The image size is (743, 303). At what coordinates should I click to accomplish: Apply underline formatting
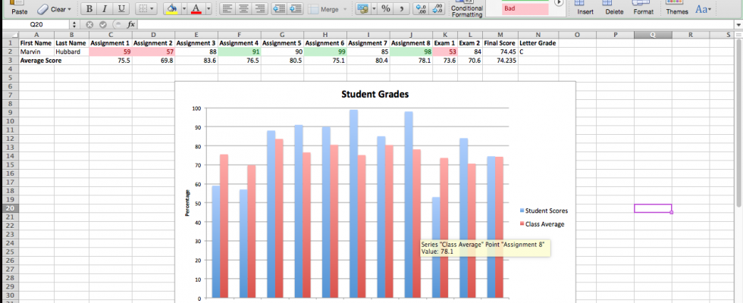121,9
